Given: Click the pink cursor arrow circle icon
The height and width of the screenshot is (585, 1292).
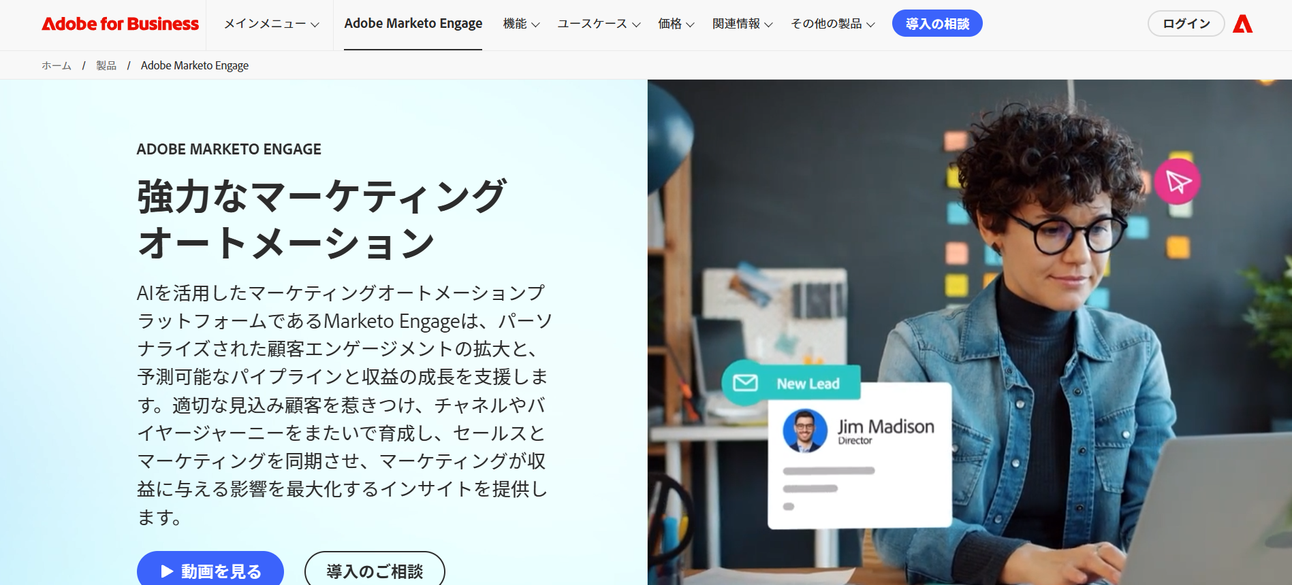Looking at the screenshot, I should pos(1178,182).
